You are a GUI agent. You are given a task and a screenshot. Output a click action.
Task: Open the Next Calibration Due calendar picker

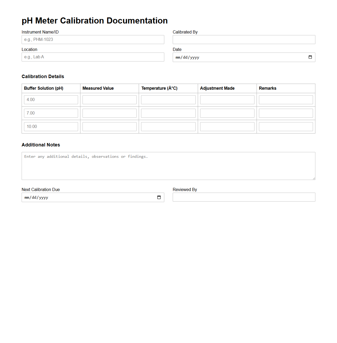[159, 197]
